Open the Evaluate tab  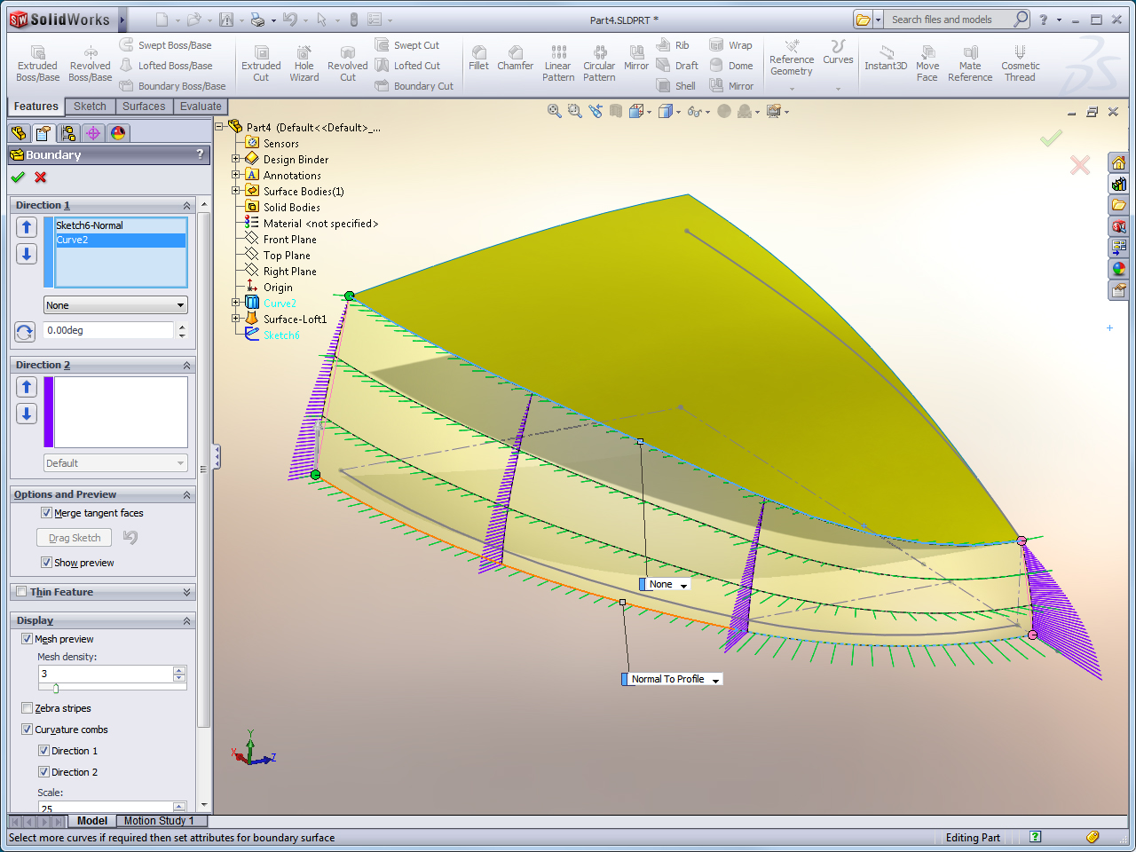click(x=201, y=106)
